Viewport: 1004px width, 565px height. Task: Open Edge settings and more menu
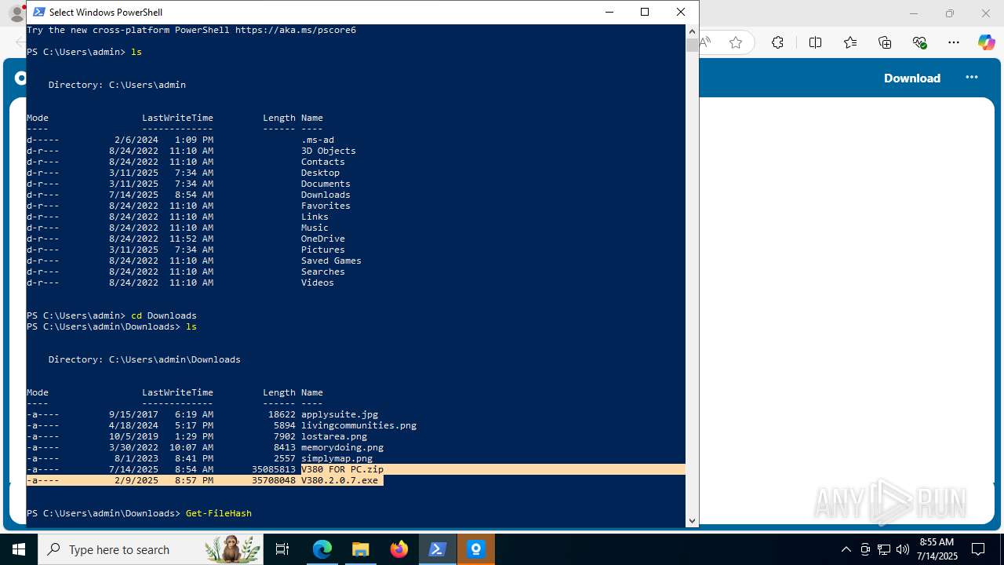[954, 43]
